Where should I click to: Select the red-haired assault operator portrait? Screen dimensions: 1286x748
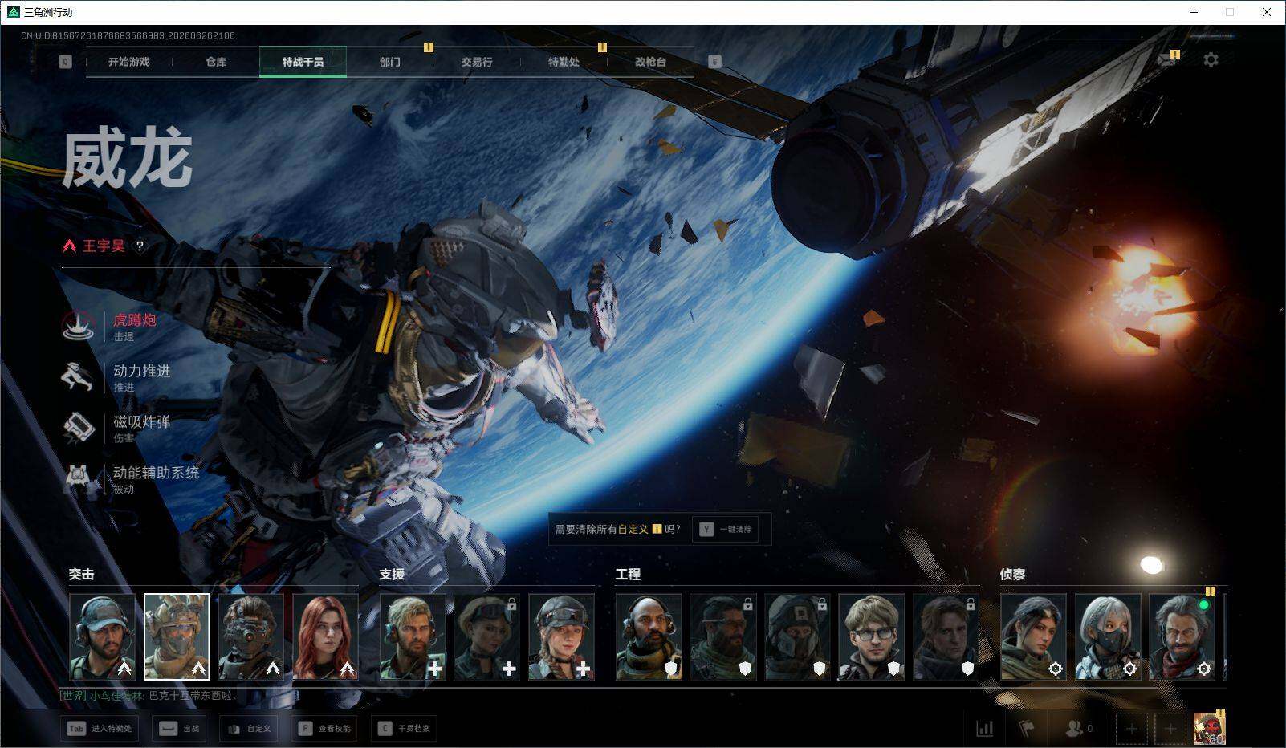click(x=325, y=637)
